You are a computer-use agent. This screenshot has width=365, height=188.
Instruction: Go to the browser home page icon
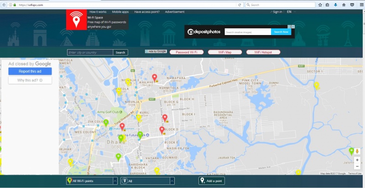pyautogui.click(x=344, y=5)
